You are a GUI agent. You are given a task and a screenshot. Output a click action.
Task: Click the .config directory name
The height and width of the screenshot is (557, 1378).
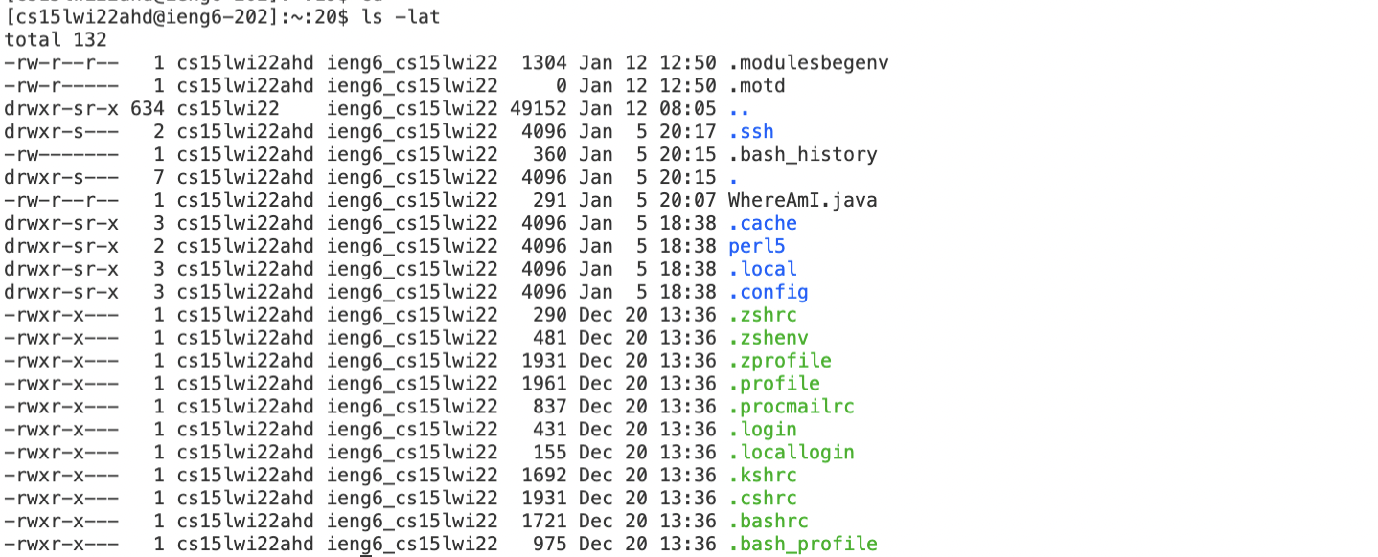769,292
